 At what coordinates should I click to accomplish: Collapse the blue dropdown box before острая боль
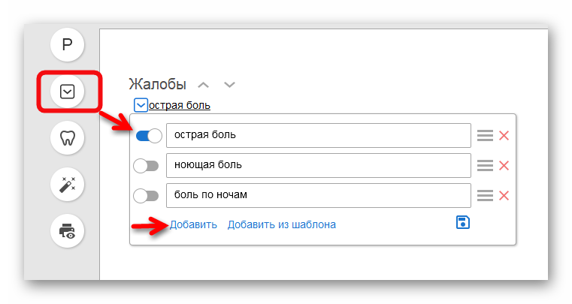coord(141,105)
